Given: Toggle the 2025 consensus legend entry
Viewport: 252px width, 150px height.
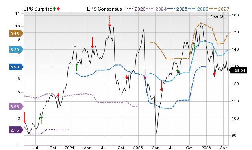Looking at the screenshot, I should [177, 9].
